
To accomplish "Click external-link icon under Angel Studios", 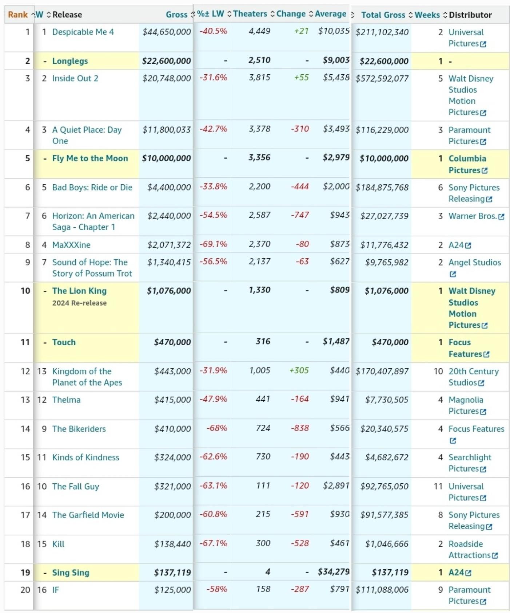I will pos(453,274).
